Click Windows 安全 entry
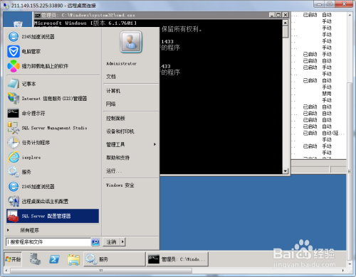Screen dimensions: 356x277 click(x=120, y=185)
